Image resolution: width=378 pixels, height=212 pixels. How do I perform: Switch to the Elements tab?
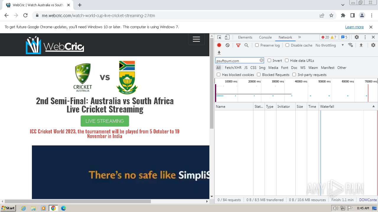pyautogui.click(x=245, y=37)
